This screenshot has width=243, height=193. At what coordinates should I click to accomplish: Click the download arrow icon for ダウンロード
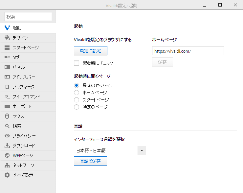(x=7, y=146)
